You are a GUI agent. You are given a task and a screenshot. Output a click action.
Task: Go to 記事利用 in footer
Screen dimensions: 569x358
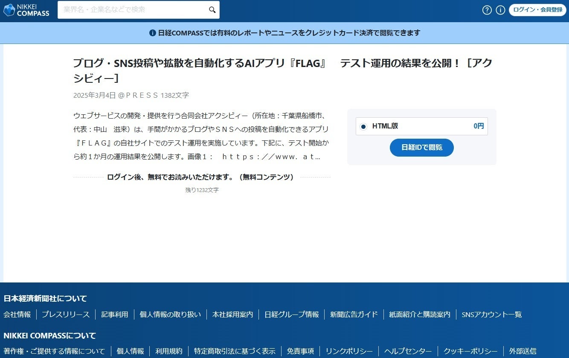114,314
